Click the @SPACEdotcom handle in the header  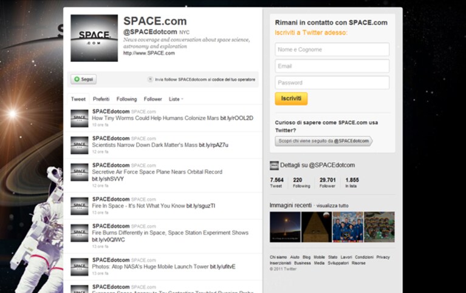click(150, 32)
